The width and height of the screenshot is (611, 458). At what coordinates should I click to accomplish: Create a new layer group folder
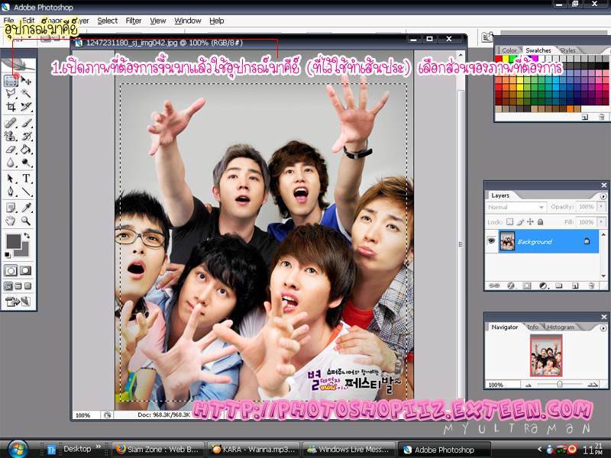pos(559,285)
